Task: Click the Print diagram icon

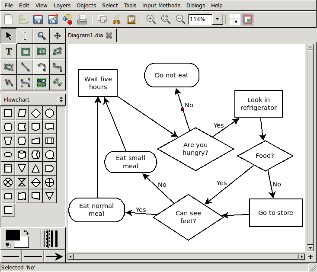Action: click(82, 19)
